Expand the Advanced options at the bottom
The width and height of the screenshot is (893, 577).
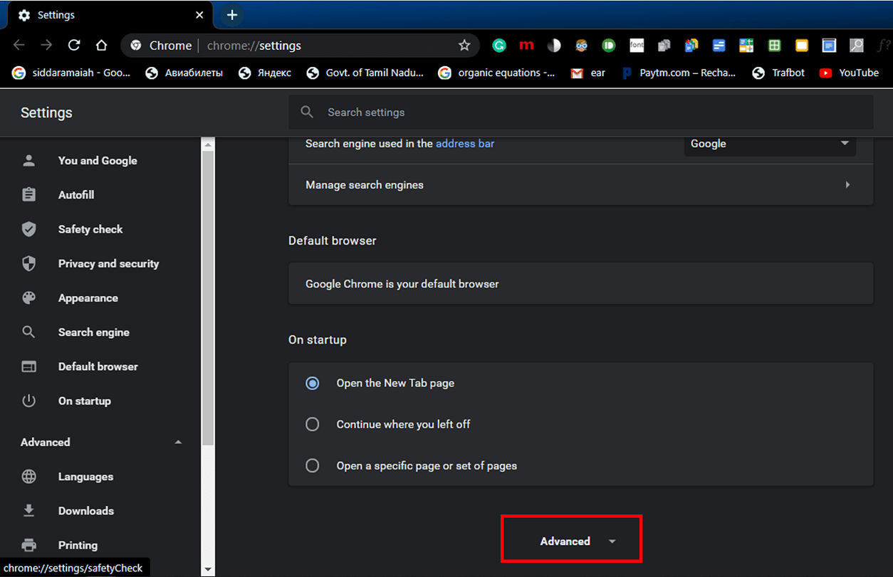click(x=570, y=539)
